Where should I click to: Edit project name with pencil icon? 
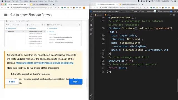(x=119, y=11)
